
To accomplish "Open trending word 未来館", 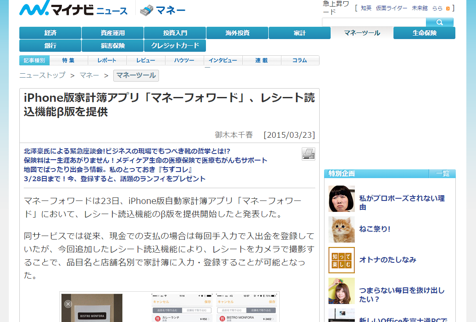I will tap(420, 8).
